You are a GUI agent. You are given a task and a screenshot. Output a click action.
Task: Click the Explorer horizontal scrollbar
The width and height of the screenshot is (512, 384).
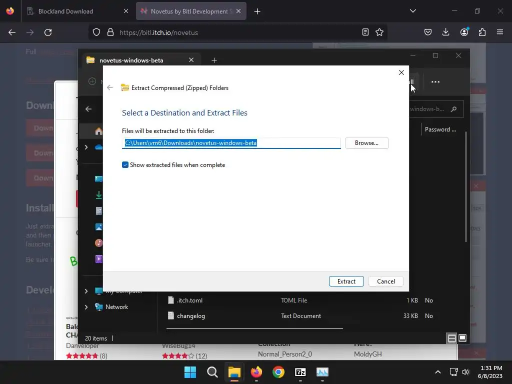click(x=254, y=328)
